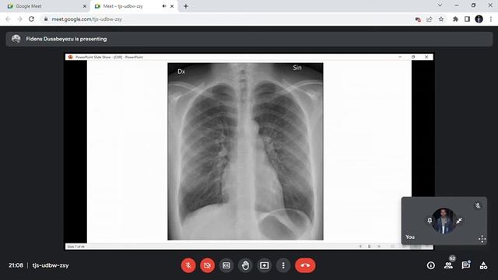Bookmark this tab with the star
This screenshot has width=498, height=280.
point(441,19)
